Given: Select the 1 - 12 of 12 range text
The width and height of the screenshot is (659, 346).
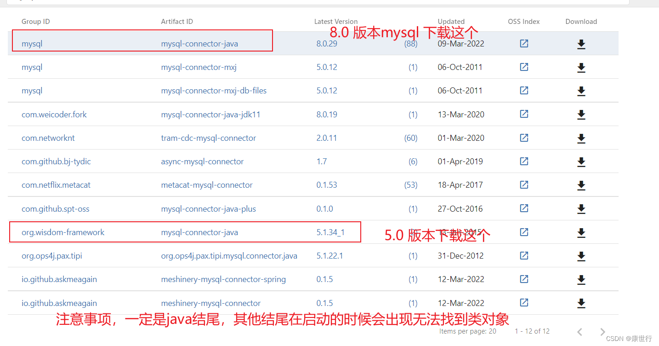Looking at the screenshot, I should click(532, 331).
